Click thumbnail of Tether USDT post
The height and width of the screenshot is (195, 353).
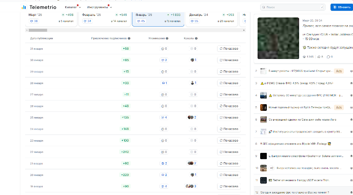point(263,180)
